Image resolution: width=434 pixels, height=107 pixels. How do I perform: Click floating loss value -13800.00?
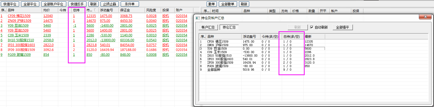[x=107, y=40]
